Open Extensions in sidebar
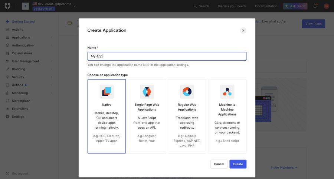Screen dimensions: 334x179 (x=20, y=109)
